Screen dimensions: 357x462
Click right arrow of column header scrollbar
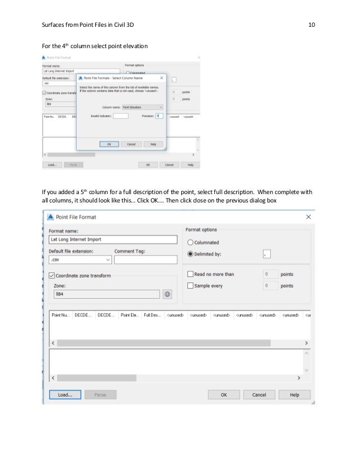(x=306, y=343)
